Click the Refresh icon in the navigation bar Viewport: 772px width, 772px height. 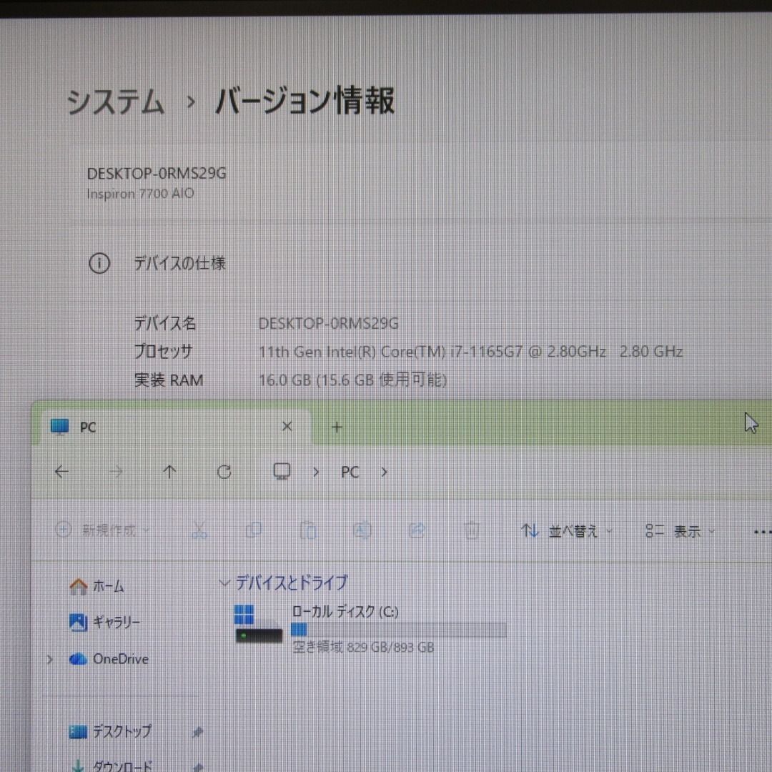point(224,472)
